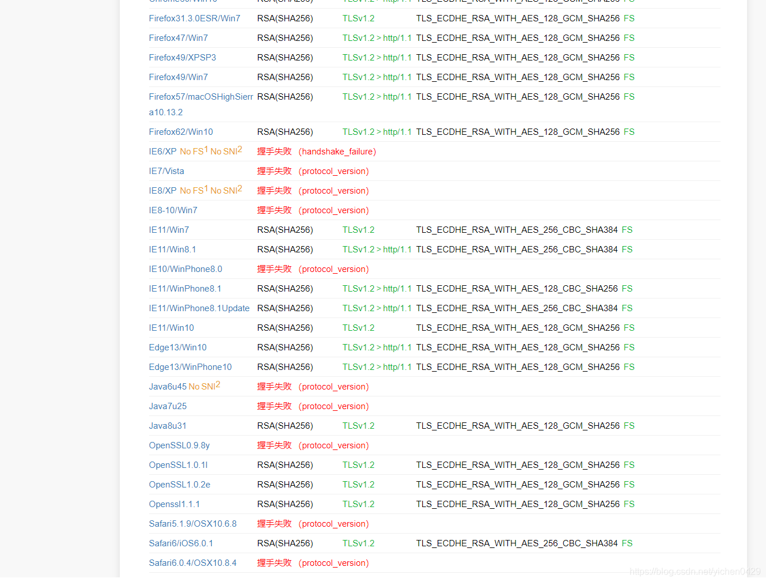Open the Safari5.1.9/OSX10.6.8 client link
This screenshot has height=582, width=766.
[x=192, y=524]
